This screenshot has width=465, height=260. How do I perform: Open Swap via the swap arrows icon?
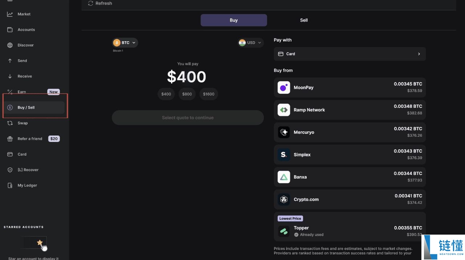(10, 123)
